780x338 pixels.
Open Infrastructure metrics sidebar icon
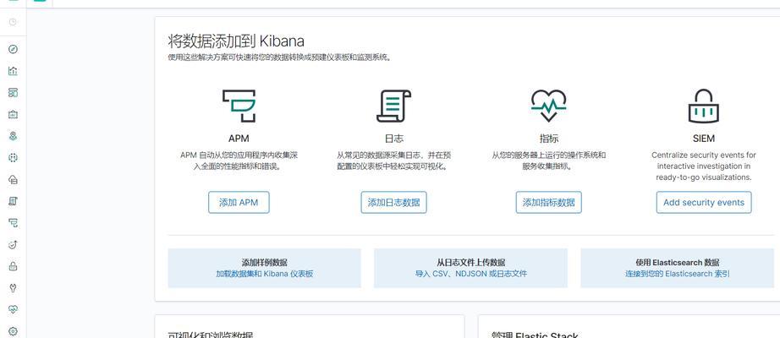coord(13,179)
